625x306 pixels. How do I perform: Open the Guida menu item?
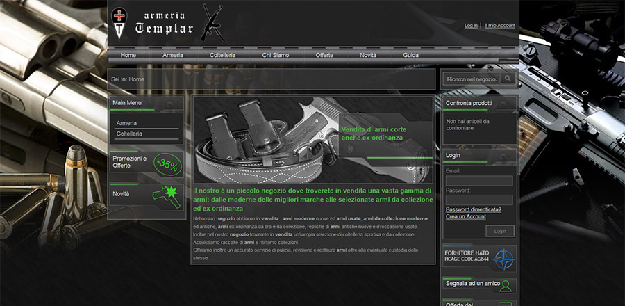click(410, 55)
